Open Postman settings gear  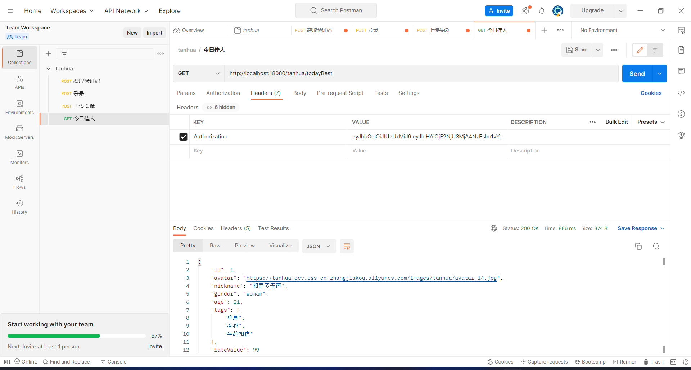click(x=526, y=11)
